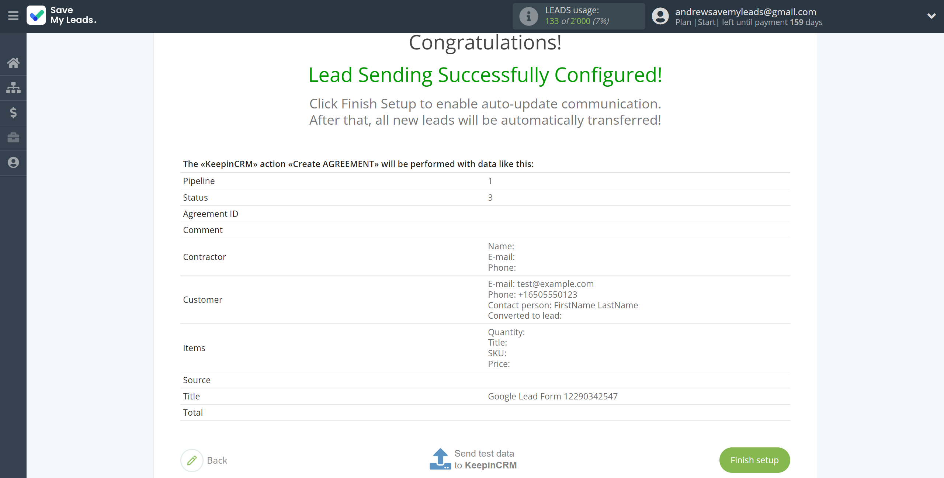Viewport: 944px width, 478px height.
Task: Click the account email address
Action: point(746,12)
